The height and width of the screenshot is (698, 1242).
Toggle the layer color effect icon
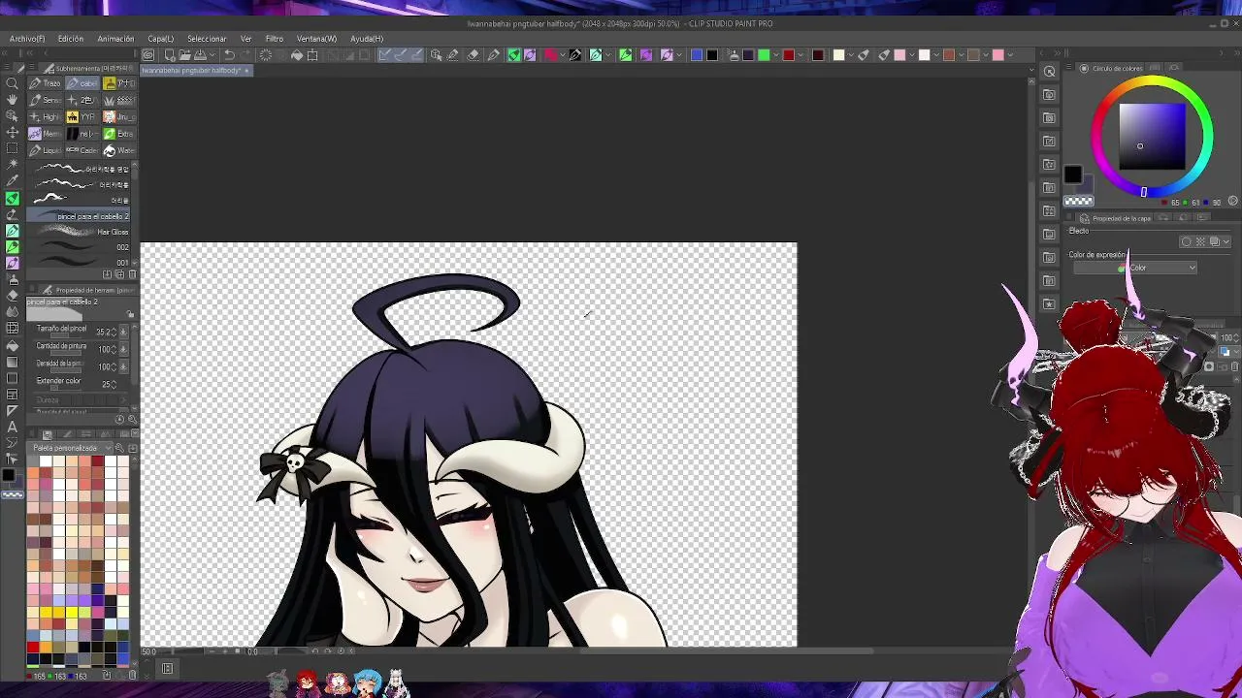(1214, 241)
